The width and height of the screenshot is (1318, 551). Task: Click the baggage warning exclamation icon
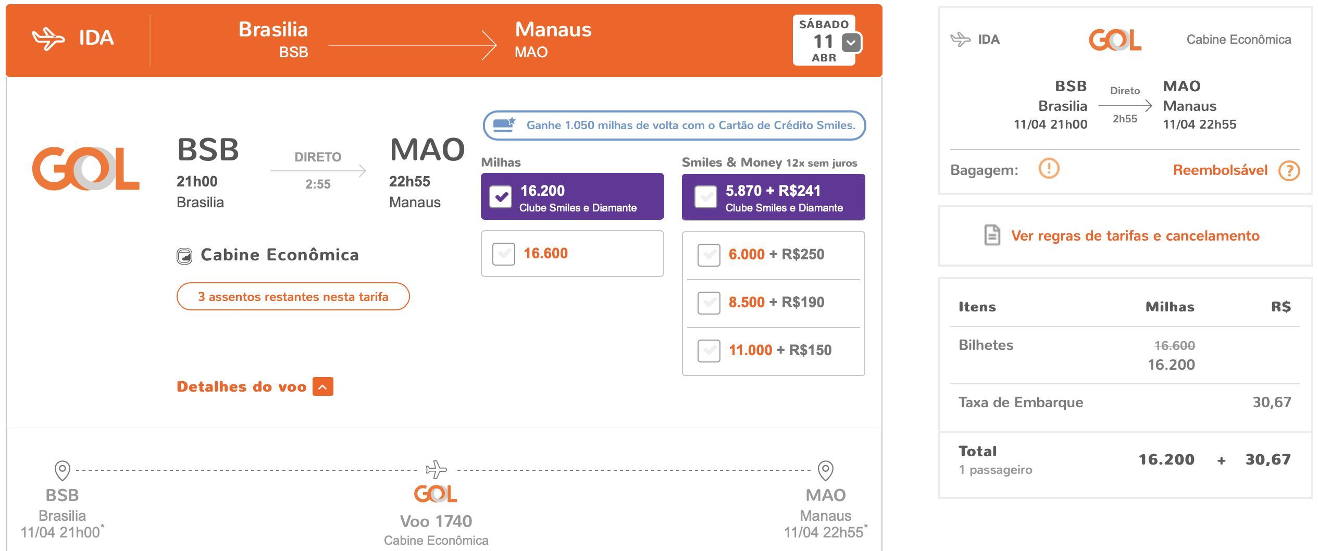[x=1049, y=169]
